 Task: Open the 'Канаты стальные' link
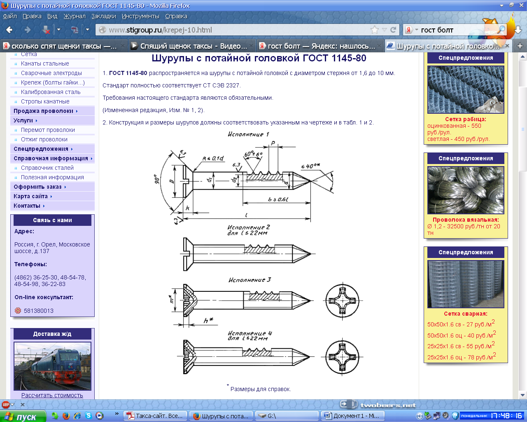[45, 63]
